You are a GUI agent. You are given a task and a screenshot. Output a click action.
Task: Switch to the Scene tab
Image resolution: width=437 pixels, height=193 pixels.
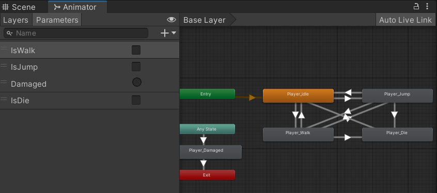coord(19,7)
